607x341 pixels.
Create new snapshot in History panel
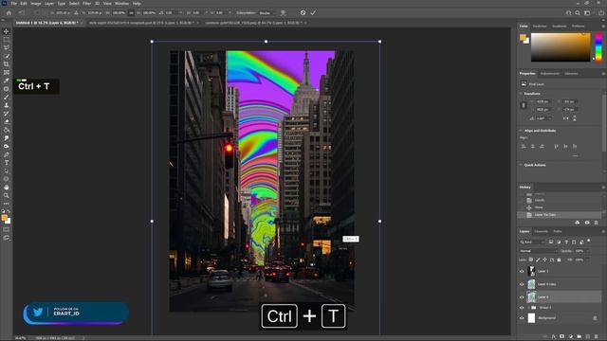click(x=587, y=223)
